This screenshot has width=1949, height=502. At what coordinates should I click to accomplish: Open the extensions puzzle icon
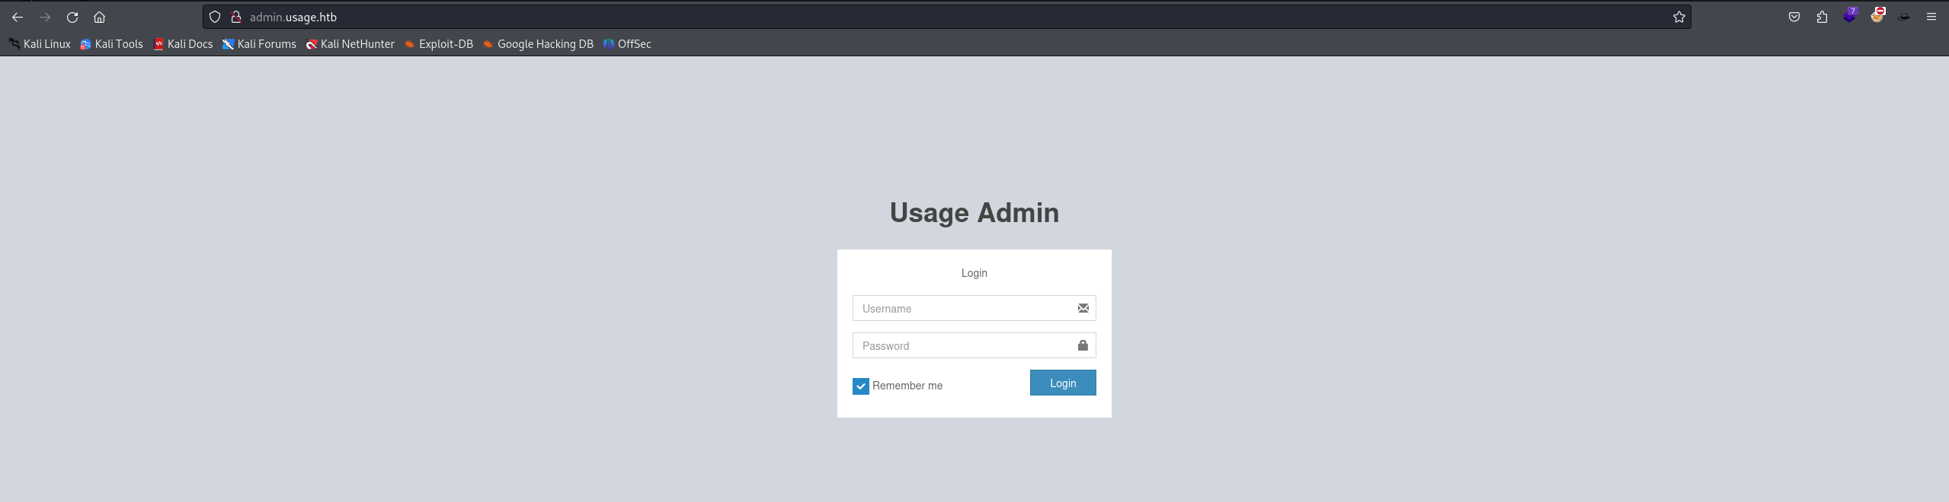(1822, 17)
